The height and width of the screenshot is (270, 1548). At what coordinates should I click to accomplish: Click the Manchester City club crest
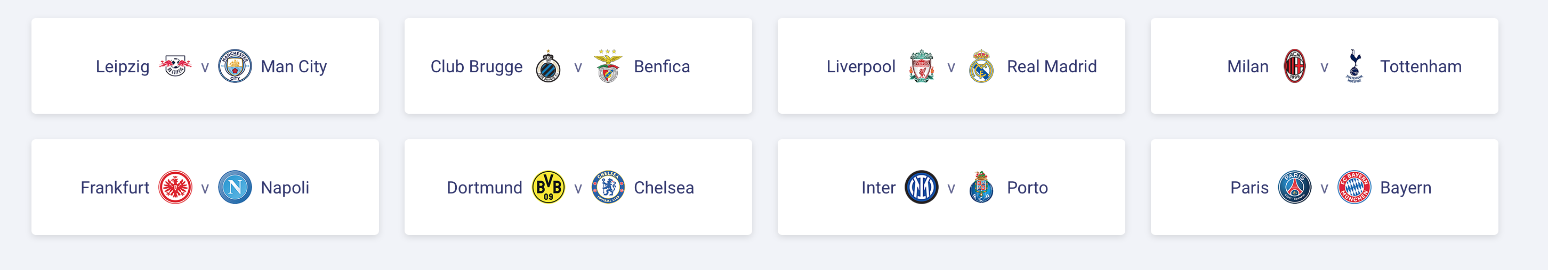[235, 66]
